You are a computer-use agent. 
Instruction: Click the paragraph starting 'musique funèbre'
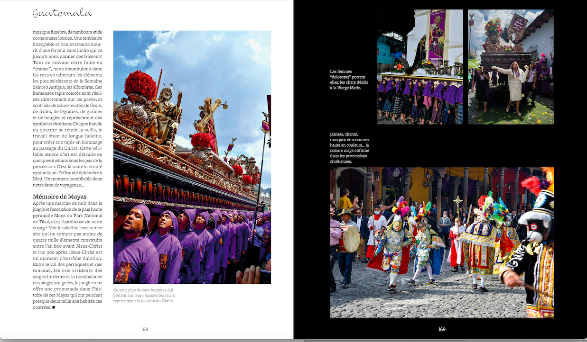[67, 109]
